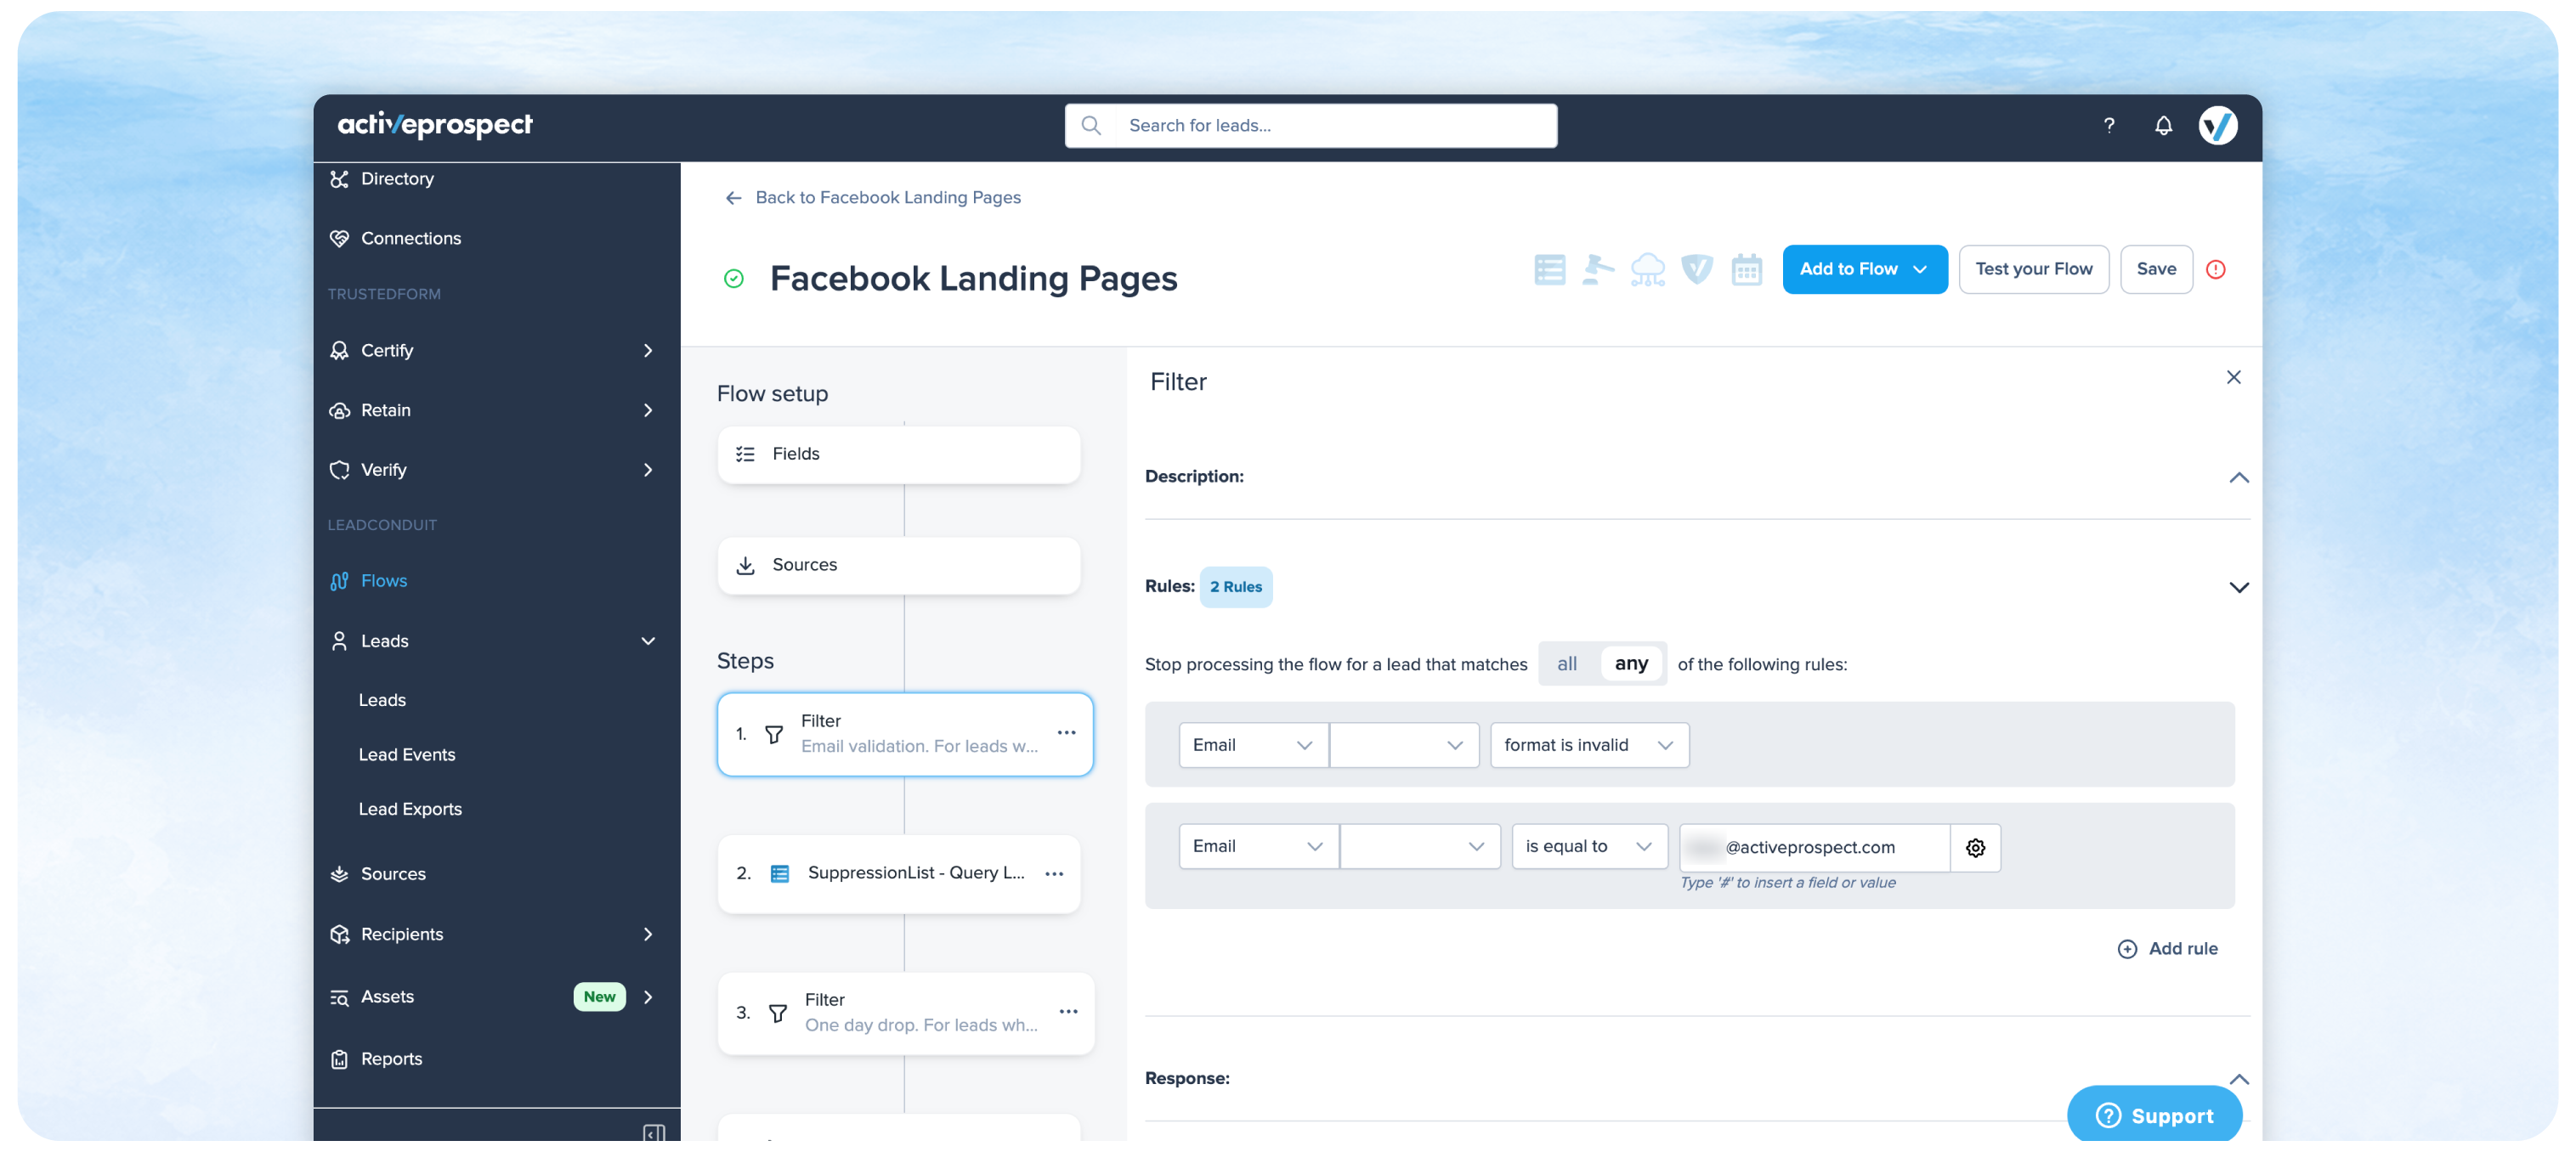Screen dimensions: 2576x1152
Task: Expand the Verify menu
Action: [648, 469]
